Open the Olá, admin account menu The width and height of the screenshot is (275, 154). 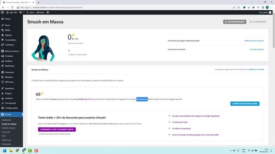pos(265,12)
